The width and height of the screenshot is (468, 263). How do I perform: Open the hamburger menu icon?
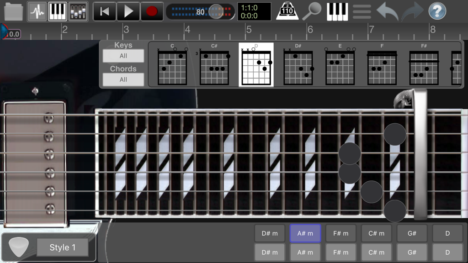(362, 11)
